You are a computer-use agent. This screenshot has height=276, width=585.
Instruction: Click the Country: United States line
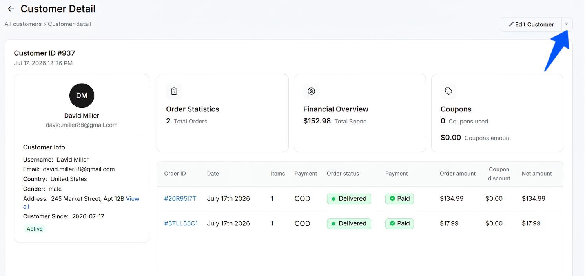point(55,179)
